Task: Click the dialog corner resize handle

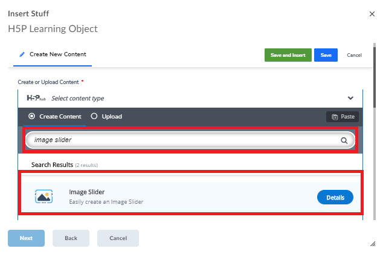Action: point(373,244)
